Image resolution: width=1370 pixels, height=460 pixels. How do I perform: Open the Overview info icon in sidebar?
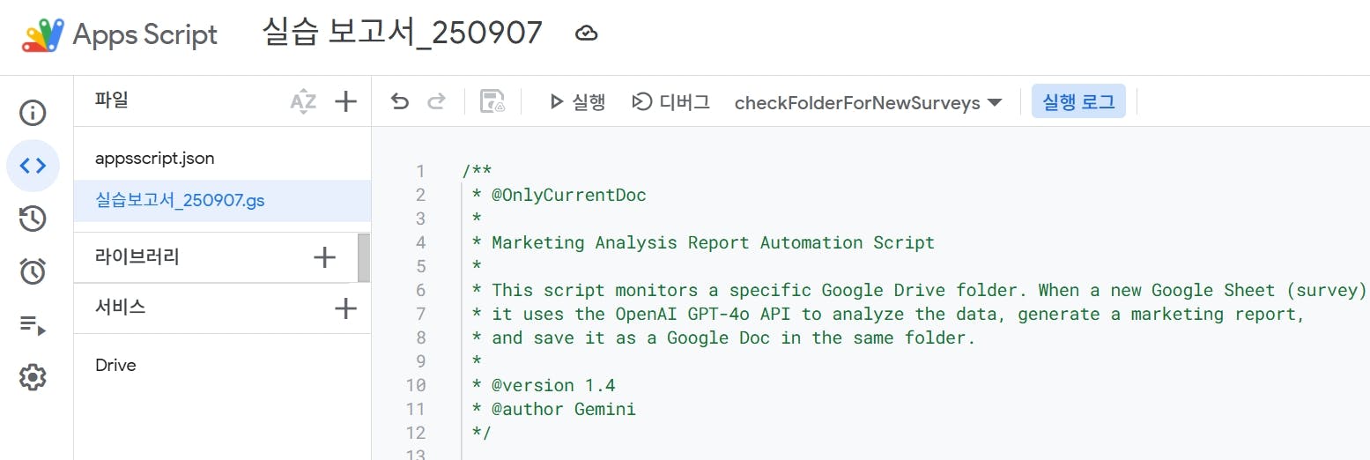(33, 113)
